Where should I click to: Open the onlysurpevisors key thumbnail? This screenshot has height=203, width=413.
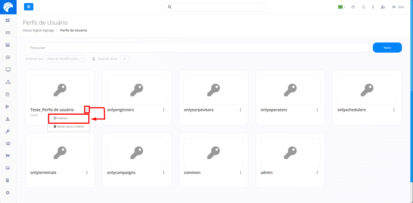213,90
